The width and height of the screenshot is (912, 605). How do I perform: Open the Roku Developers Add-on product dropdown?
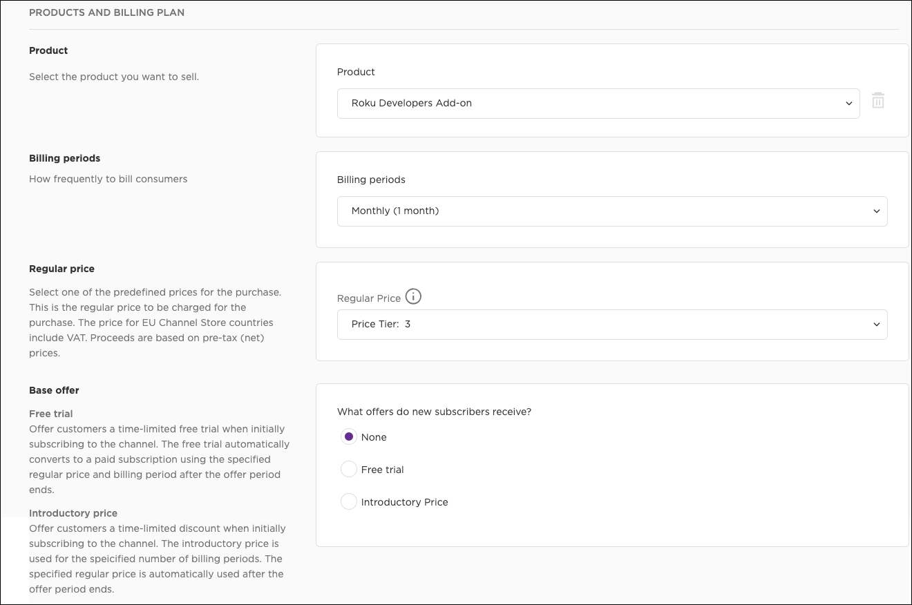click(x=598, y=104)
